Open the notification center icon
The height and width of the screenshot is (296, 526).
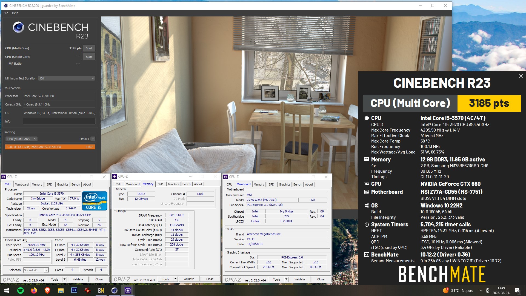[x=517, y=291]
